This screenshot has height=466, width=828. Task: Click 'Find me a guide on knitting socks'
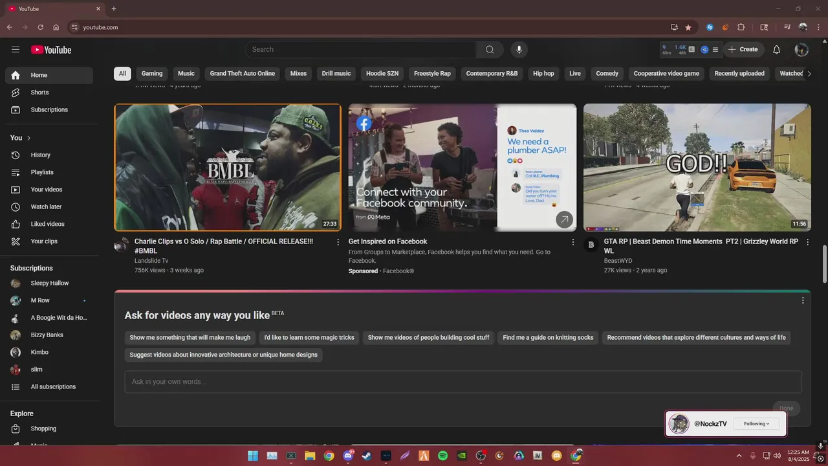click(x=548, y=338)
